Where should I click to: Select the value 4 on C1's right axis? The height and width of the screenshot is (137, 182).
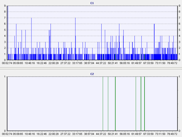pyautogui.click(x=179, y=36)
